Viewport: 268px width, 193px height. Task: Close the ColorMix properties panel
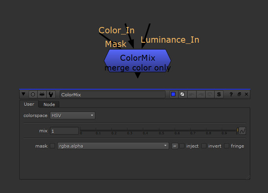[246, 94]
